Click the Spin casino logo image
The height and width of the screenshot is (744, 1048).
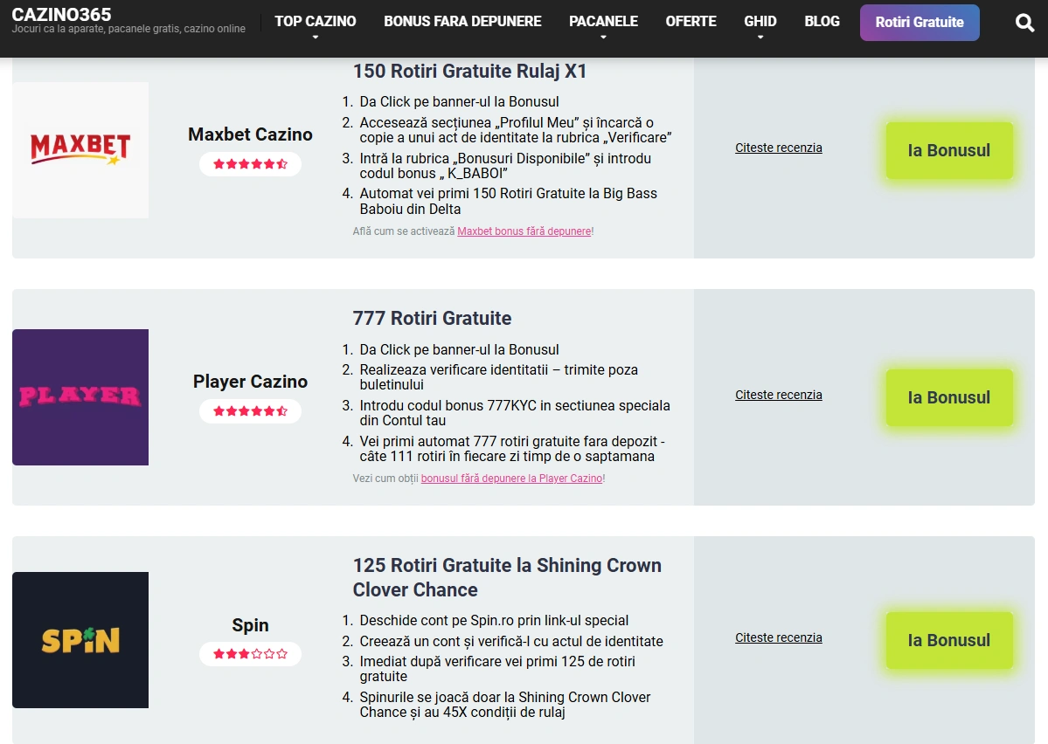pos(80,640)
